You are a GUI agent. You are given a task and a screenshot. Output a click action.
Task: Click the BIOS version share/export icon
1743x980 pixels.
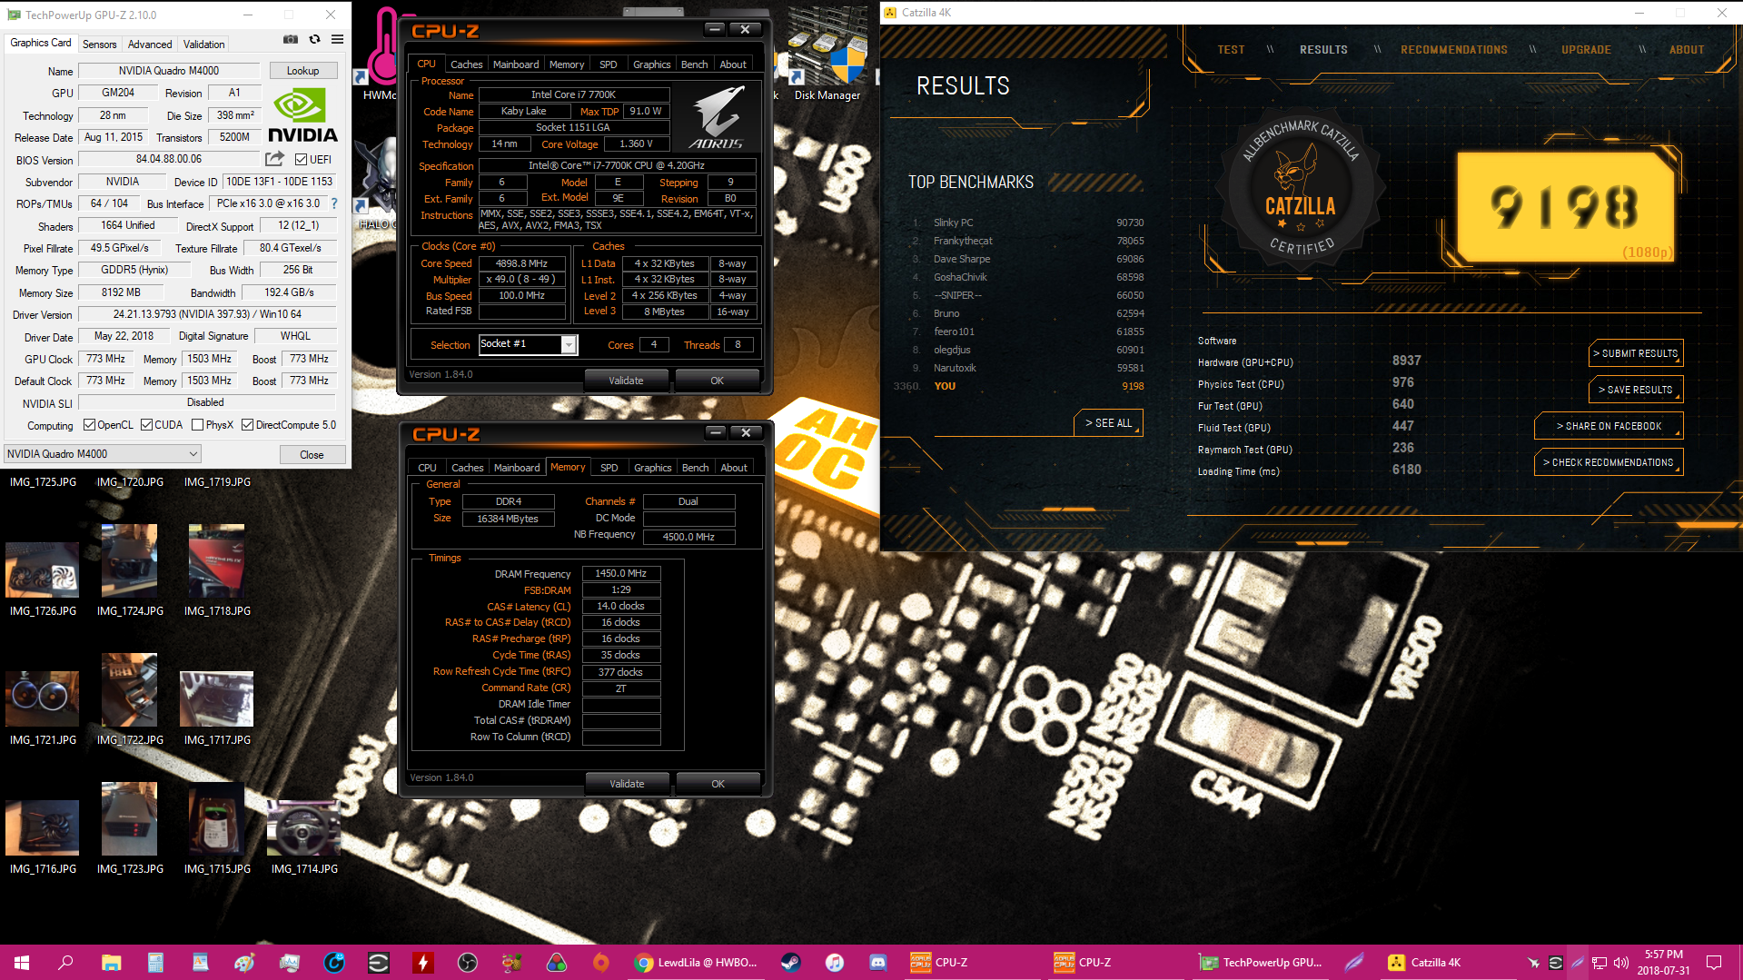[274, 159]
